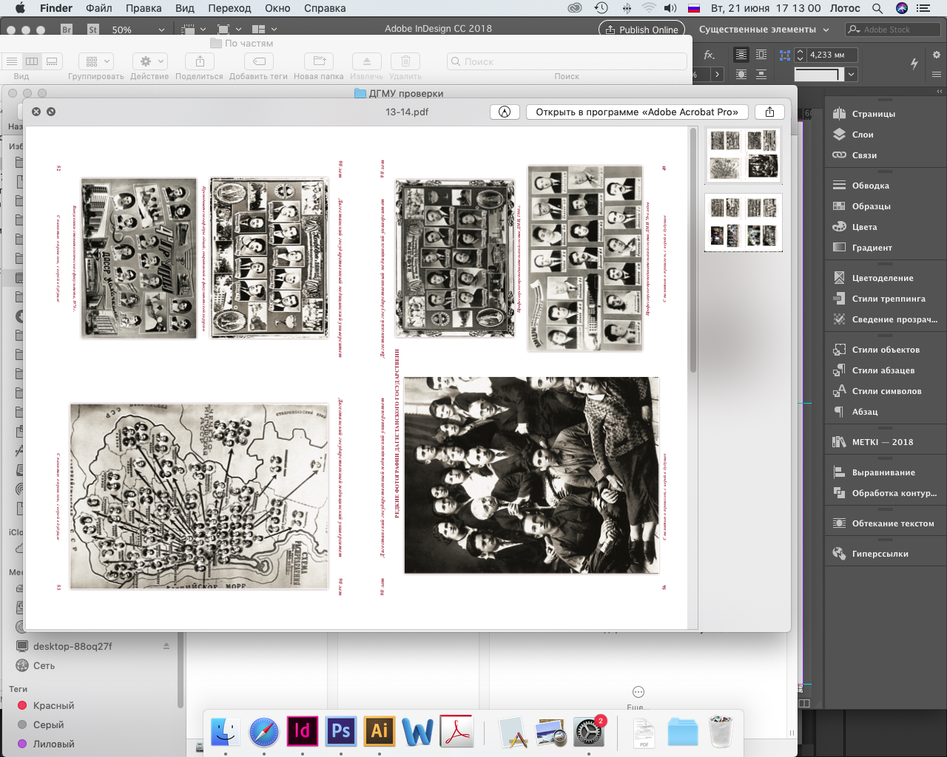Viewport: 947px width, 757px height.
Task: Click Publish Online button
Action: coord(641,30)
